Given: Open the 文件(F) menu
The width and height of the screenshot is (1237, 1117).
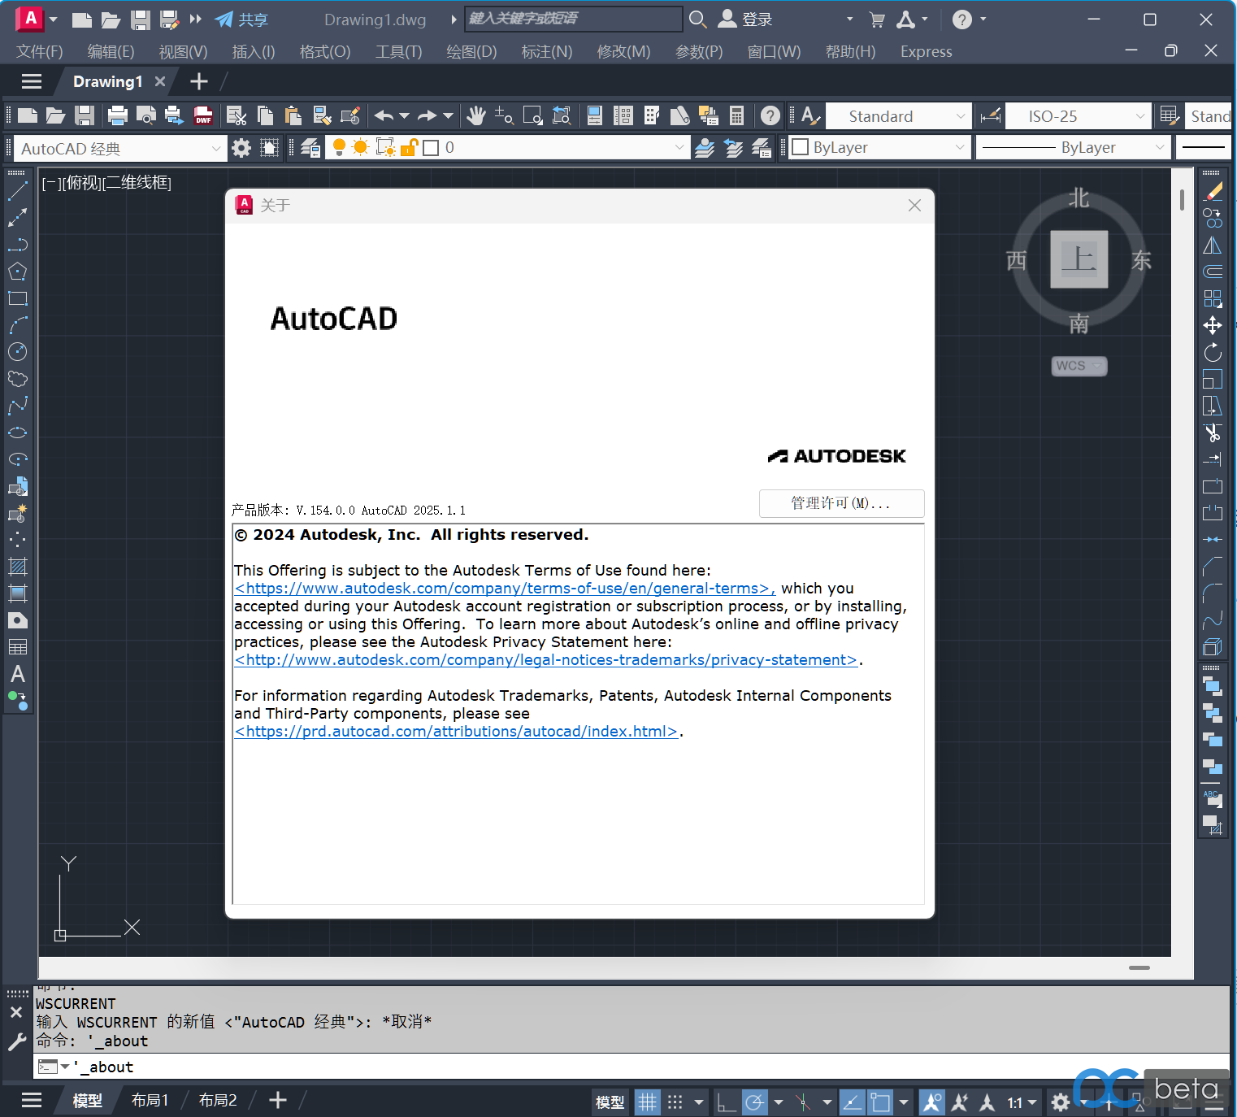Looking at the screenshot, I should click(40, 51).
